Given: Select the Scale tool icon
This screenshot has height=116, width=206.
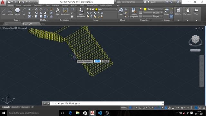Looking at the screenshot, I should [41, 16].
